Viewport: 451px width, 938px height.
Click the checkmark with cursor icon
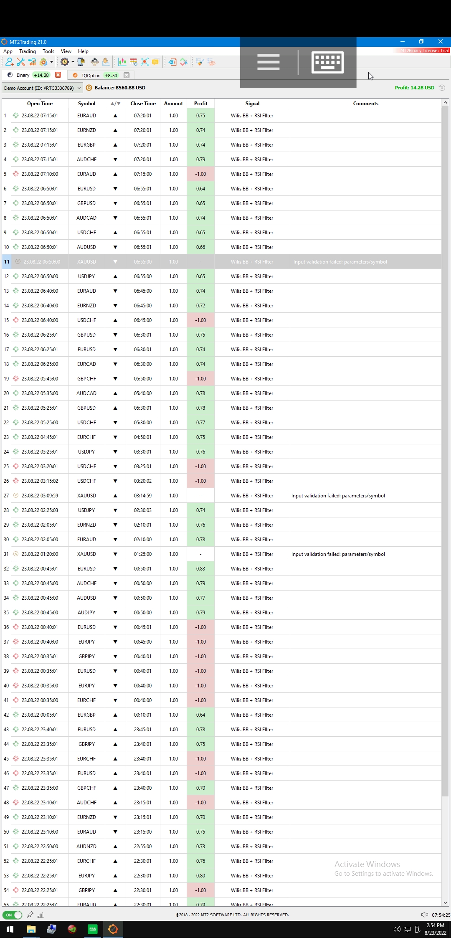tap(184, 62)
